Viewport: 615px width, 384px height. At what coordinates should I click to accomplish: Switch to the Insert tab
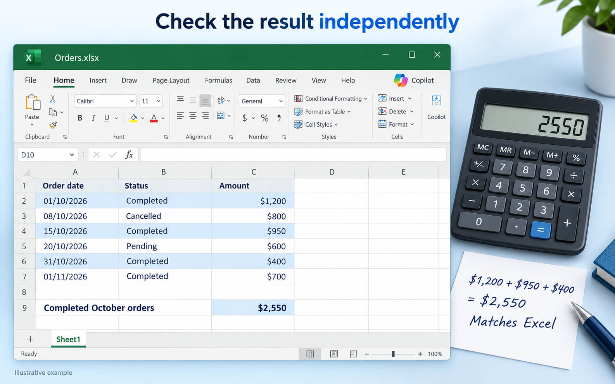pyautogui.click(x=98, y=80)
